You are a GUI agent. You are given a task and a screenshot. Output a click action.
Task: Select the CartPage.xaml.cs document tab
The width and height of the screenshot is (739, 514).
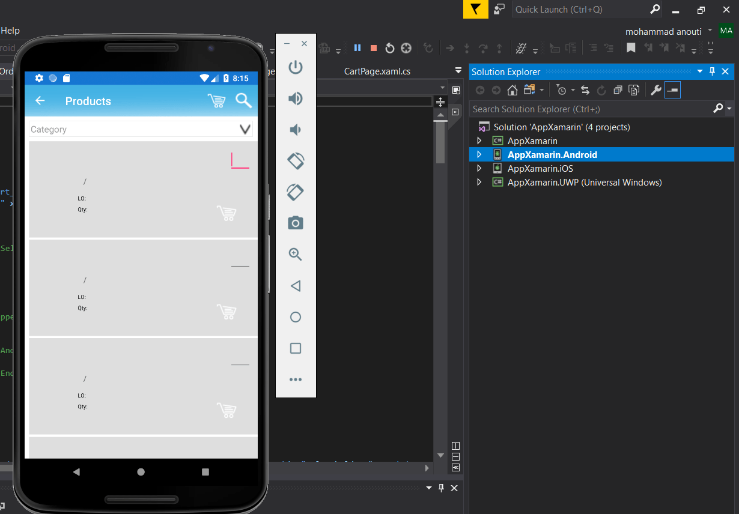[x=377, y=70]
